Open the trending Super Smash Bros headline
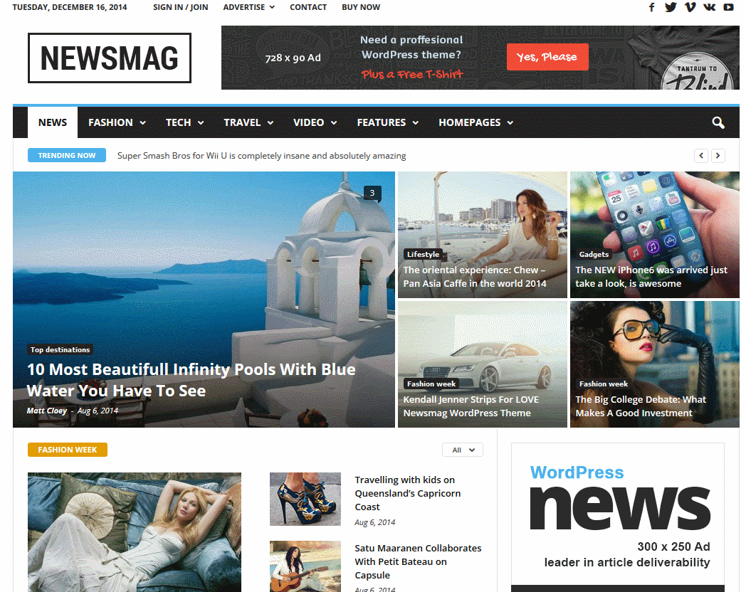 (x=262, y=156)
